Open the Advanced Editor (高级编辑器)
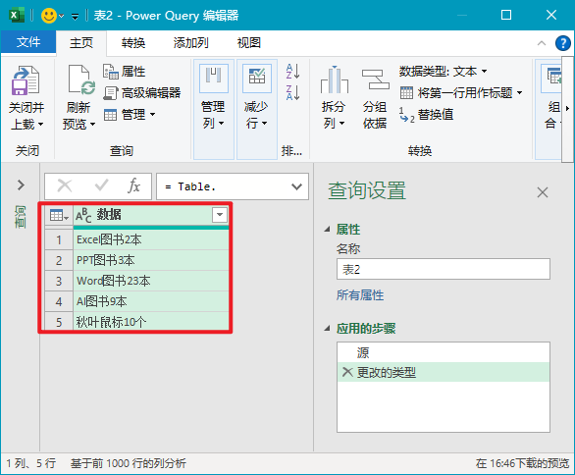575x475 pixels. pyautogui.click(x=142, y=93)
